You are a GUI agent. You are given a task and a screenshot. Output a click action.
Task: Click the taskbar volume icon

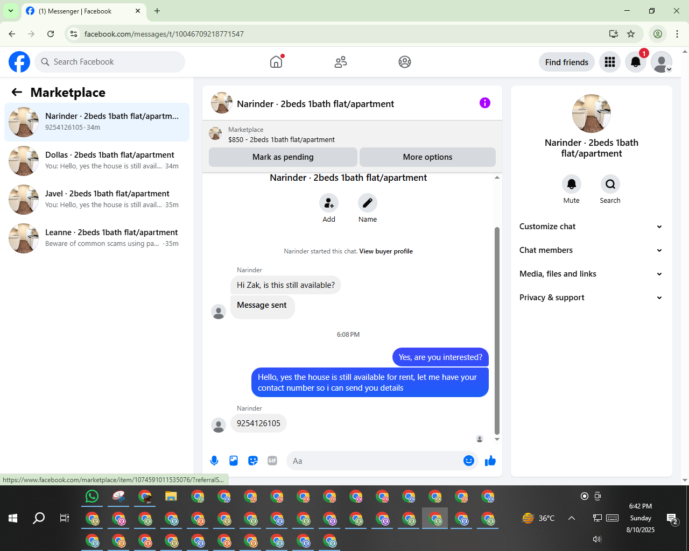pyautogui.click(x=597, y=539)
